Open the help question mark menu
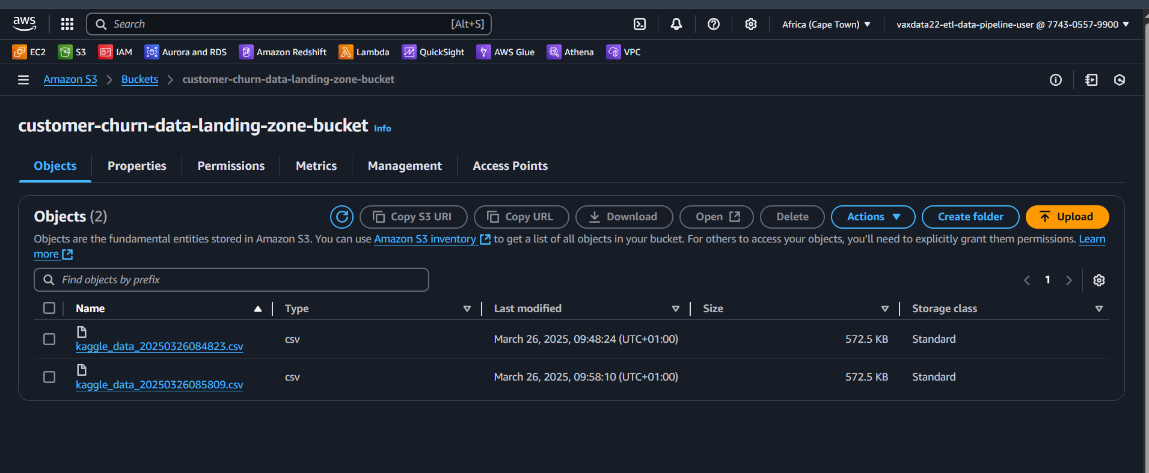 (x=714, y=24)
